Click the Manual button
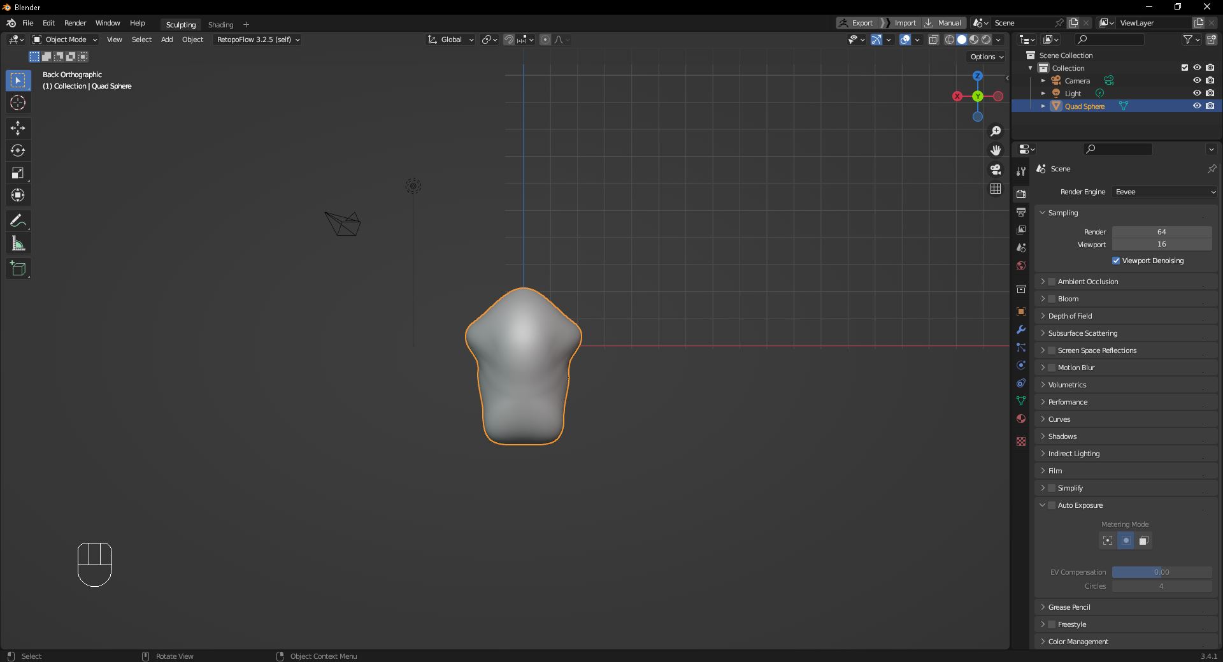1223x662 pixels. [x=943, y=23]
